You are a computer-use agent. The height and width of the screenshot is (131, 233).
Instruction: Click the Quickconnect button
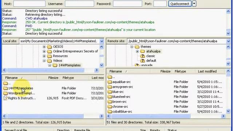180,4
